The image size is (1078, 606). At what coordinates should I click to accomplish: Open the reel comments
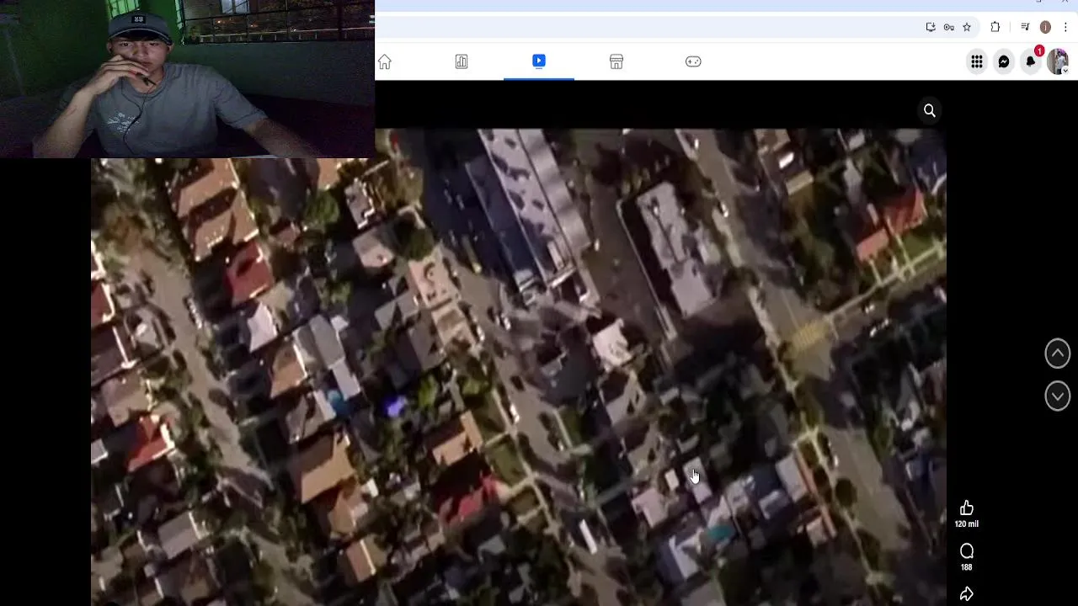(967, 551)
